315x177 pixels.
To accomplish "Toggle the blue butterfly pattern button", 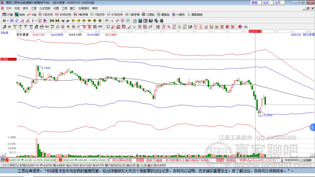I will (12, 21).
